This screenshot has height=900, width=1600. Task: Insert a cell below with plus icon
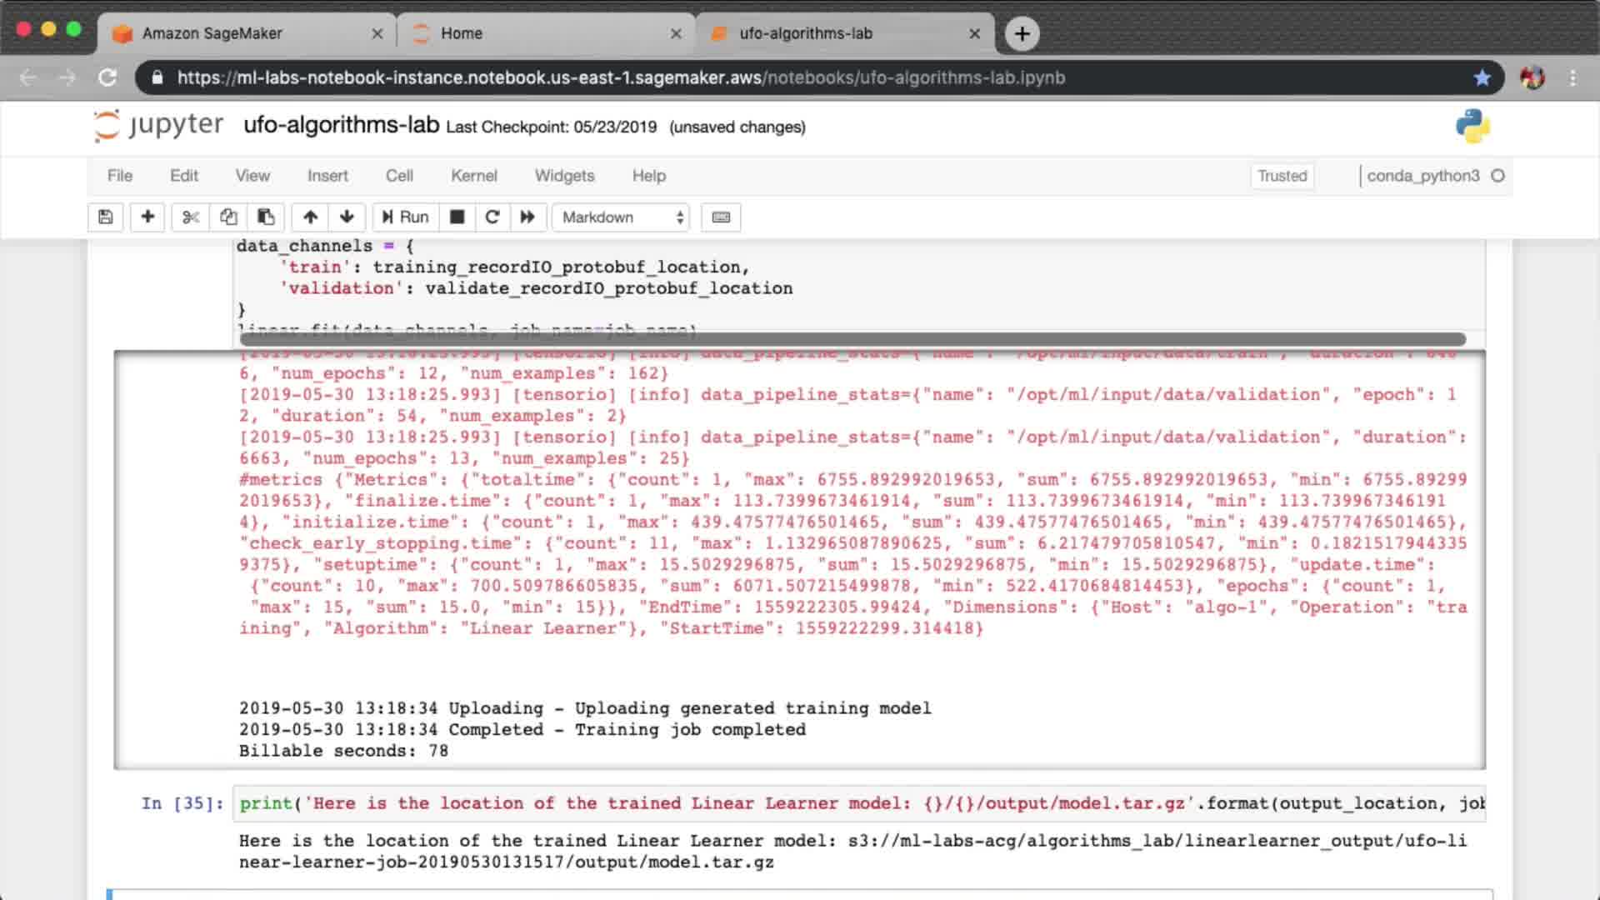pos(147,217)
